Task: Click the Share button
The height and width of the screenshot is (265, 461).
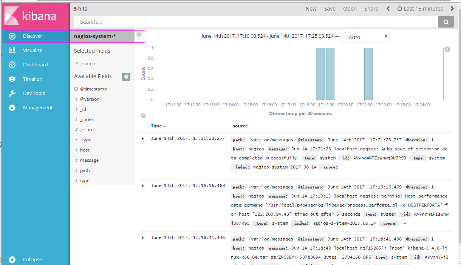Action: (x=371, y=9)
